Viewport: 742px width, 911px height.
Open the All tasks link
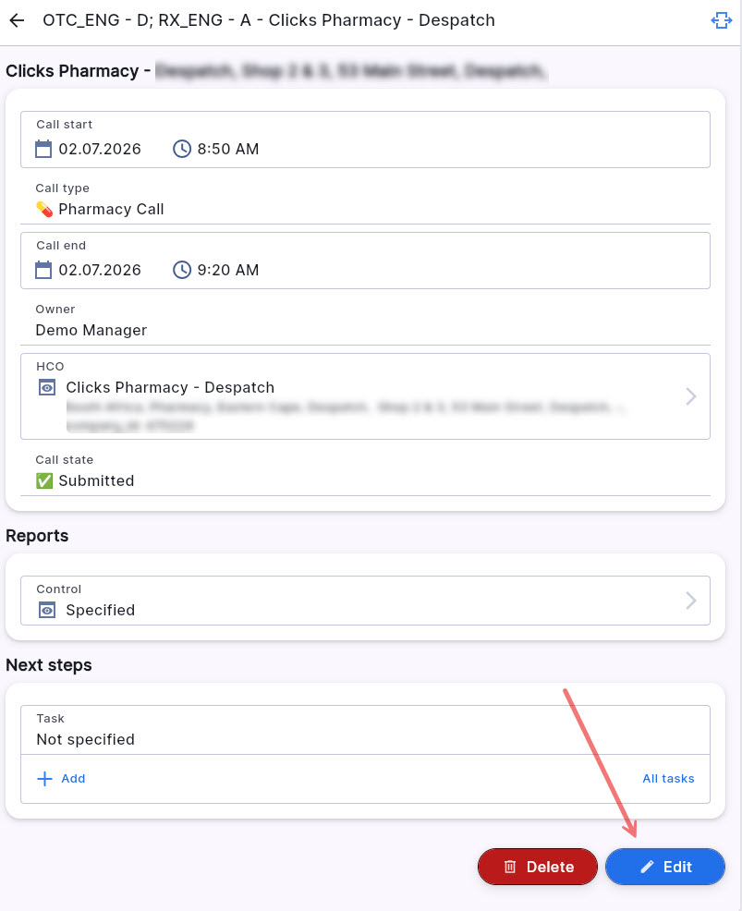668,779
